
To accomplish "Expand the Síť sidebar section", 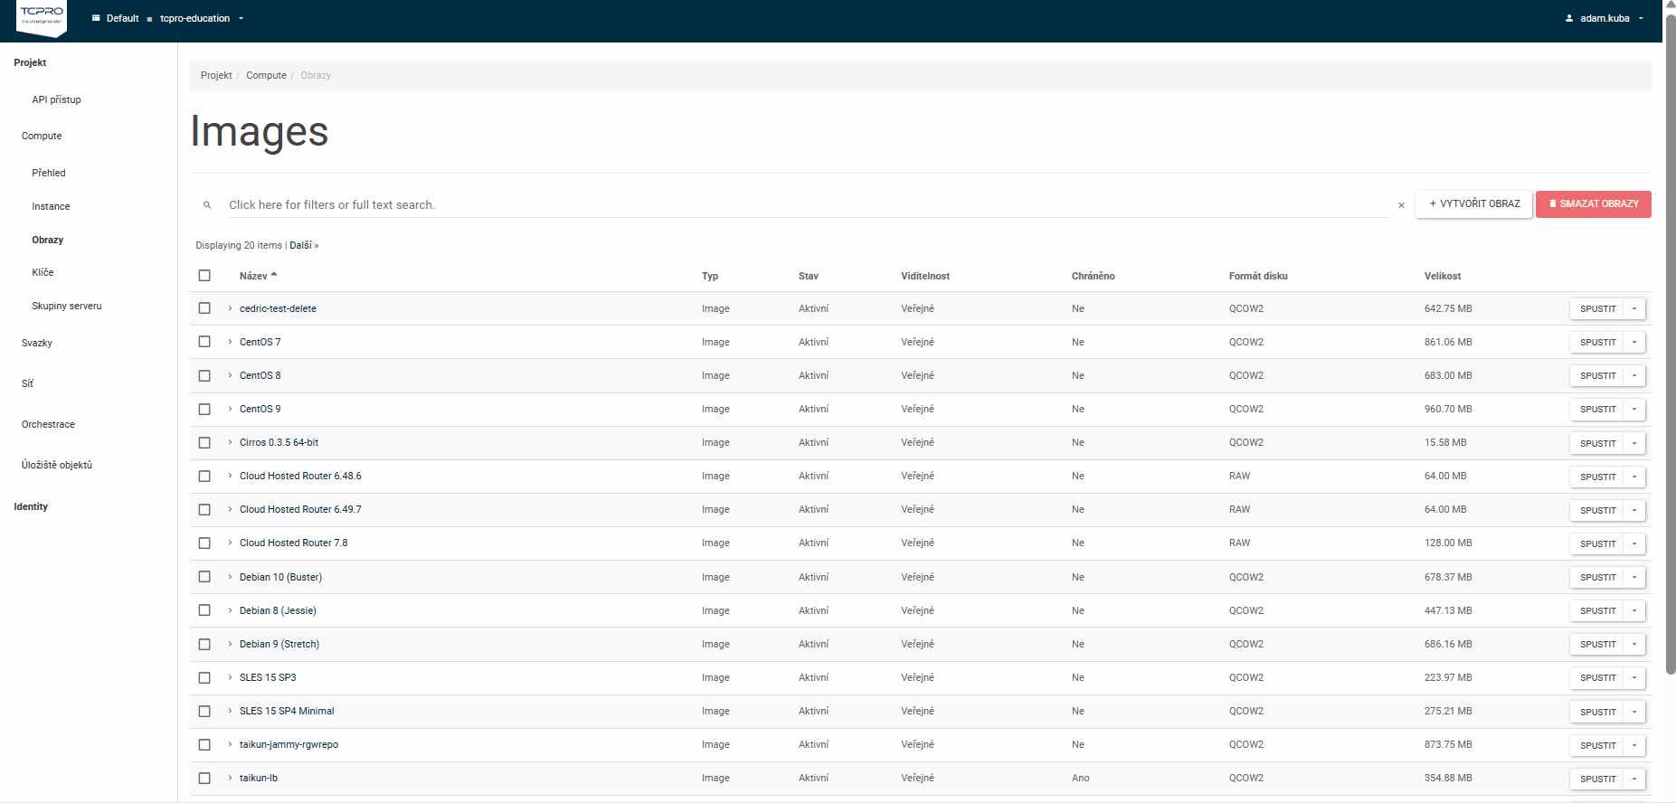I will [27, 383].
